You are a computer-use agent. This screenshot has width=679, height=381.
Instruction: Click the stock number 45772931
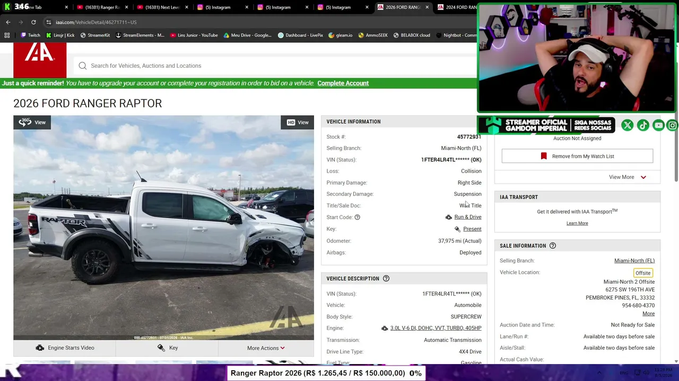469,137
